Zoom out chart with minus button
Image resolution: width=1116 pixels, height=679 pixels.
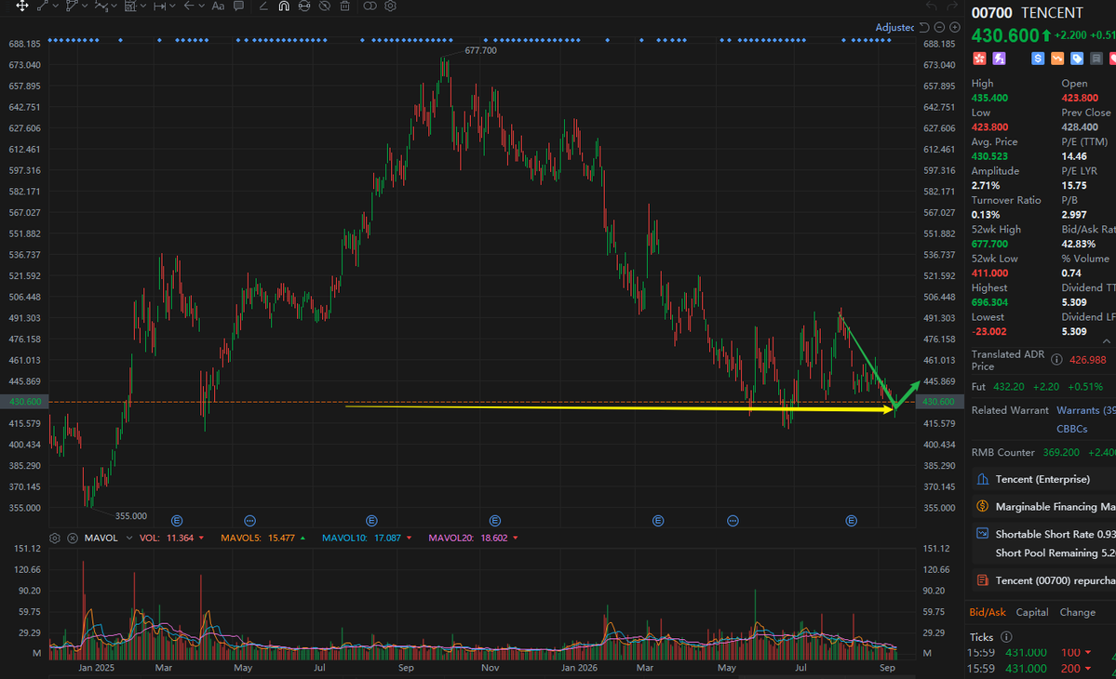pyautogui.click(x=939, y=27)
